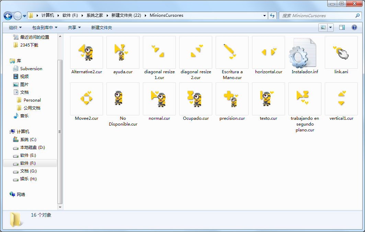This screenshot has width=365, height=232.
Task: Open the 软件 (F:) drive
Action: tap(30, 163)
